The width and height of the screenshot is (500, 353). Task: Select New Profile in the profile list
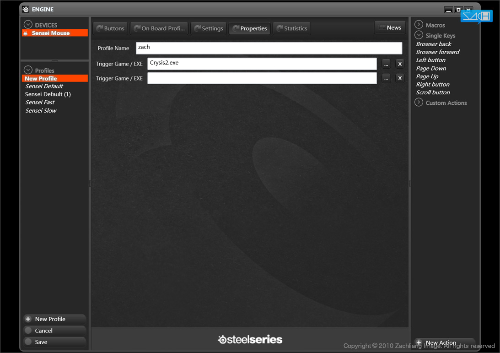[x=55, y=78]
